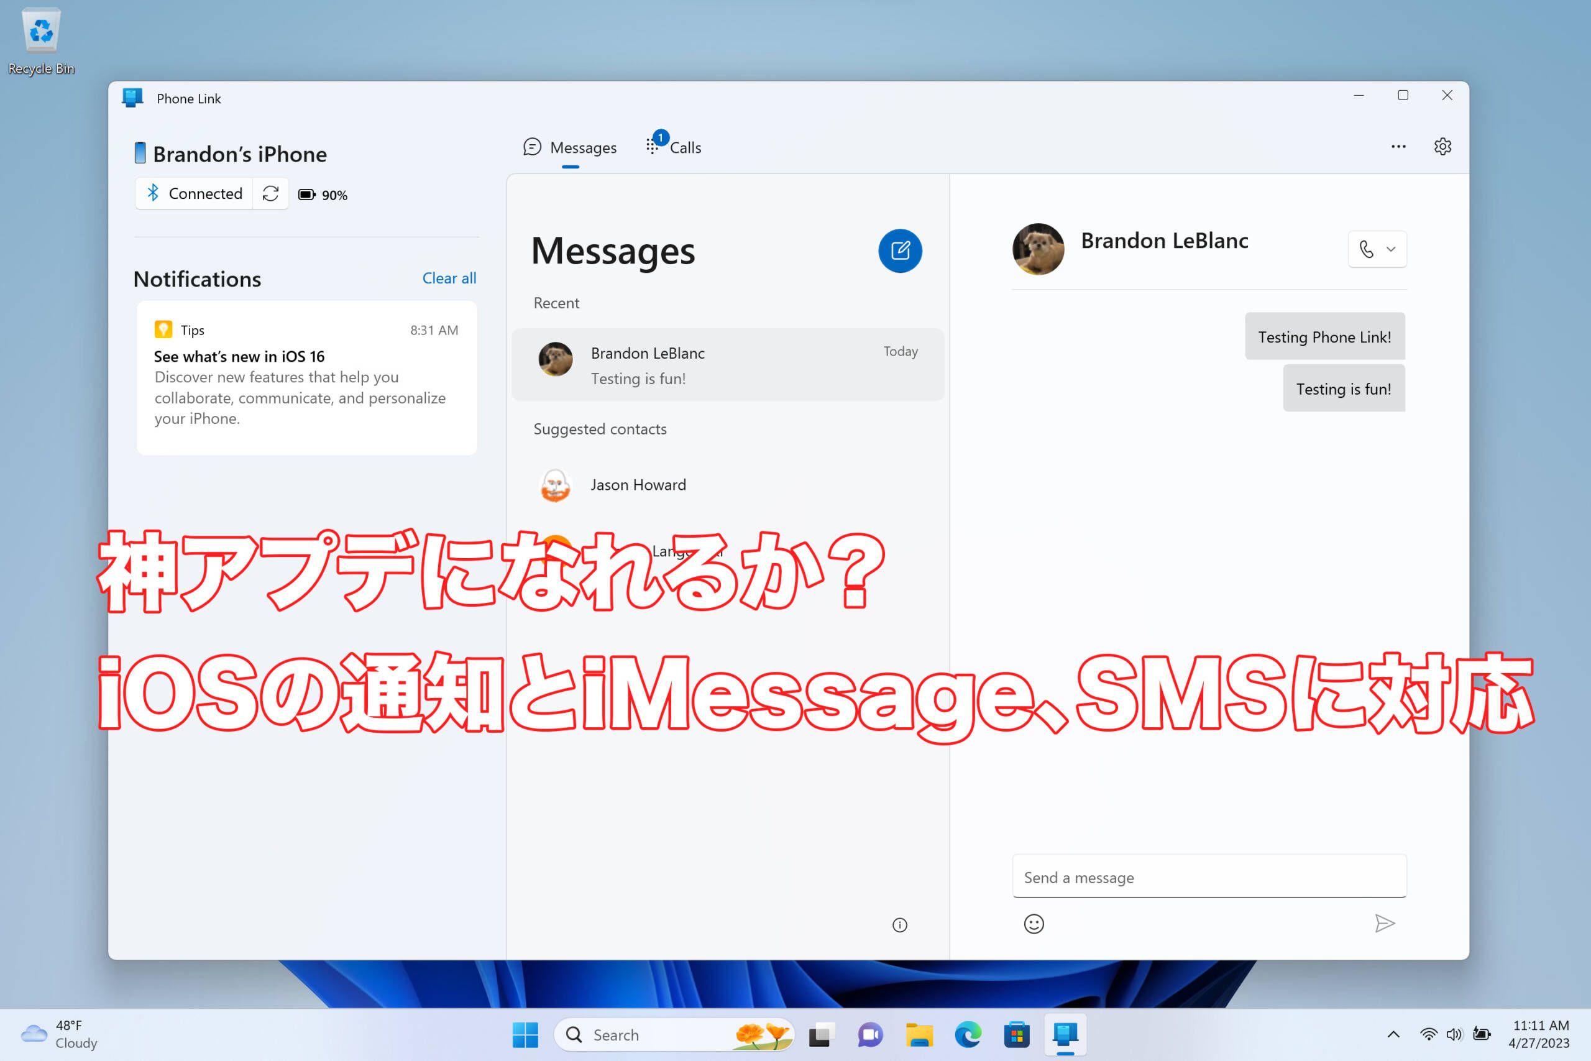Click the battery tray icon

[1482, 1034]
